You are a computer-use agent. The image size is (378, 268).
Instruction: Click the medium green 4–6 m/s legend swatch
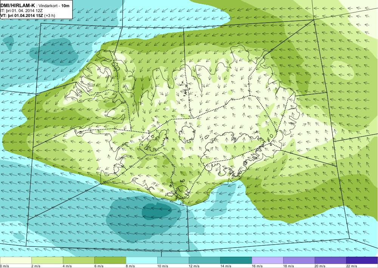[x=79, y=260]
